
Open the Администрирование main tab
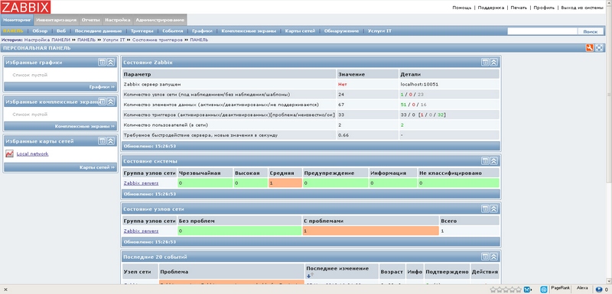tap(159, 20)
